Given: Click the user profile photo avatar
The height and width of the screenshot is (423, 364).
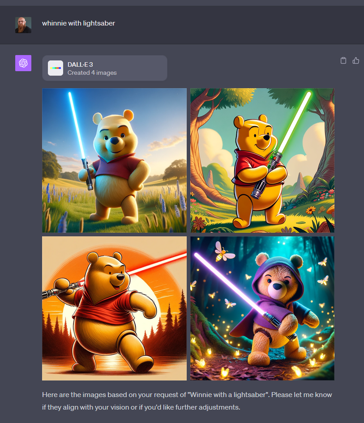Looking at the screenshot, I should pyautogui.click(x=23, y=25).
